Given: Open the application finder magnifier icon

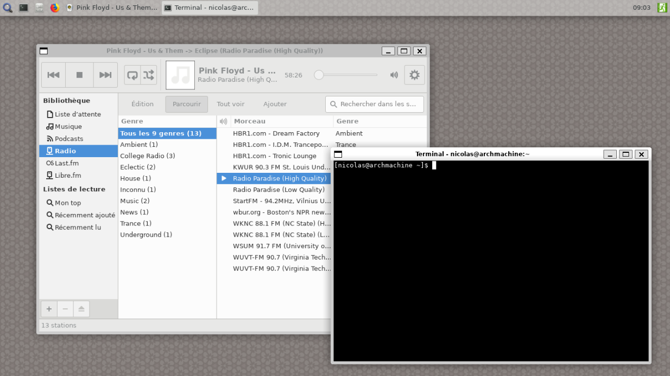Looking at the screenshot, I should point(8,8).
